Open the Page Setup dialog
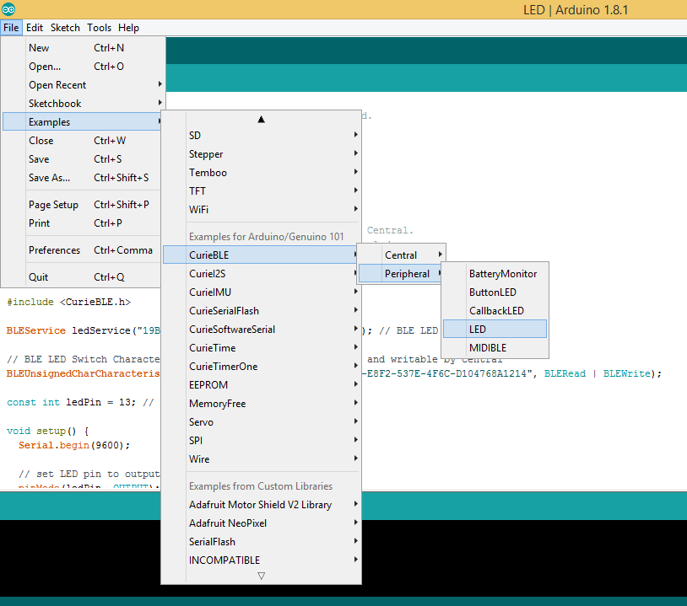This screenshot has height=606, width=687. [53, 204]
